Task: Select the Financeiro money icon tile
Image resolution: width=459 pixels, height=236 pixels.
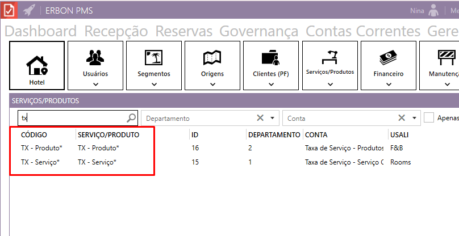Action: pos(389,58)
